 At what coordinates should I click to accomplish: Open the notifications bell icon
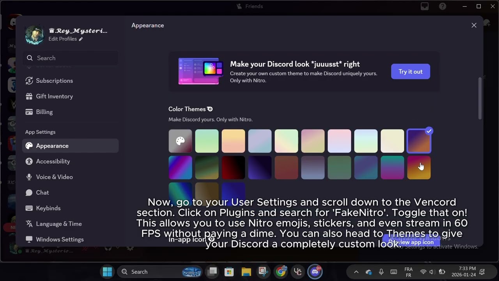[483, 272]
